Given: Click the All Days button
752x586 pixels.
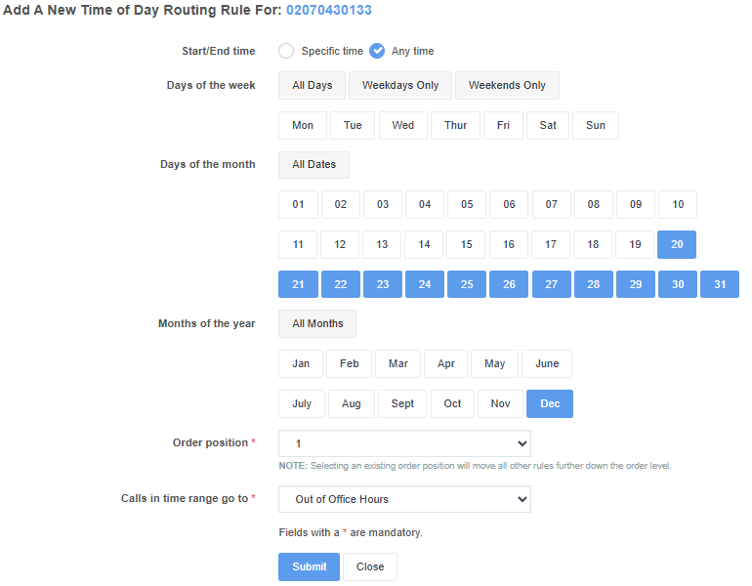Looking at the screenshot, I should pos(312,85).
